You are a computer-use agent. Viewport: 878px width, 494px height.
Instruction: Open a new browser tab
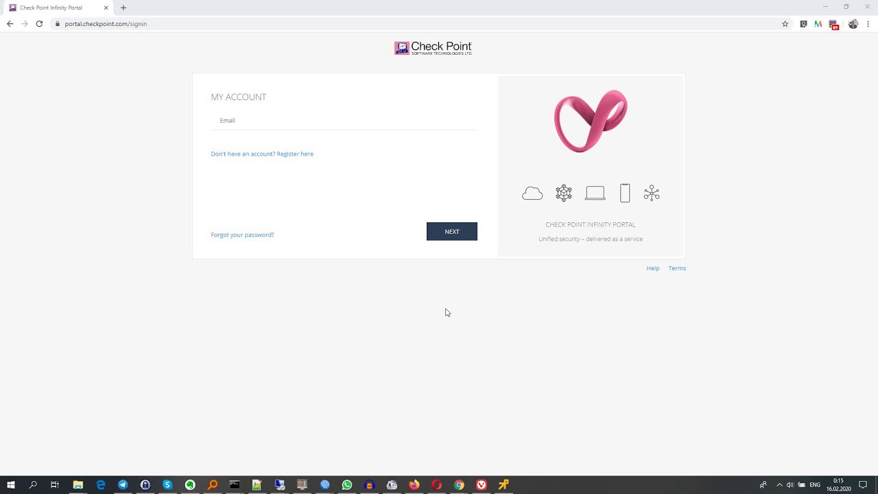click(123, 8)
